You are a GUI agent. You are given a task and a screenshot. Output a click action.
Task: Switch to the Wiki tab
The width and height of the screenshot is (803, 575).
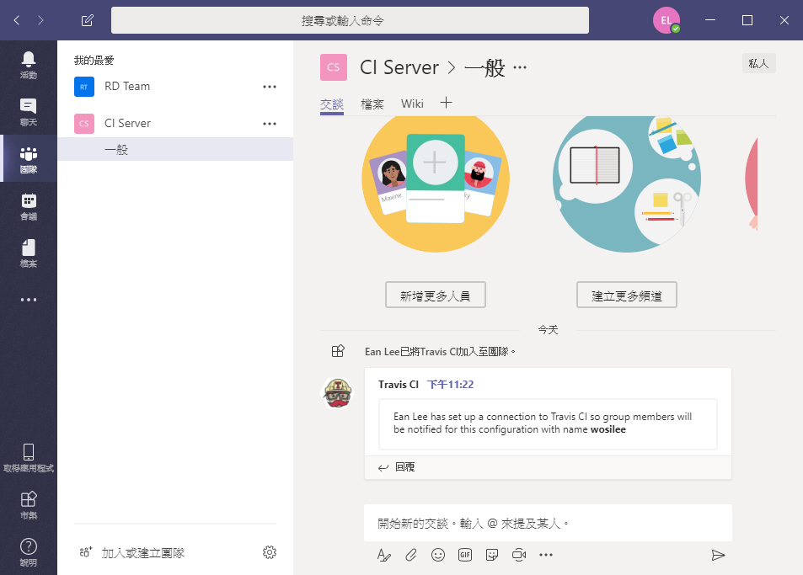coord(412,104)
